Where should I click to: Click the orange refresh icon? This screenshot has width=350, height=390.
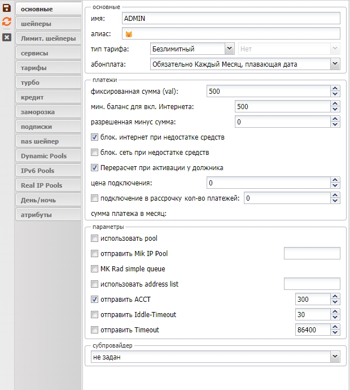[7, 22]
